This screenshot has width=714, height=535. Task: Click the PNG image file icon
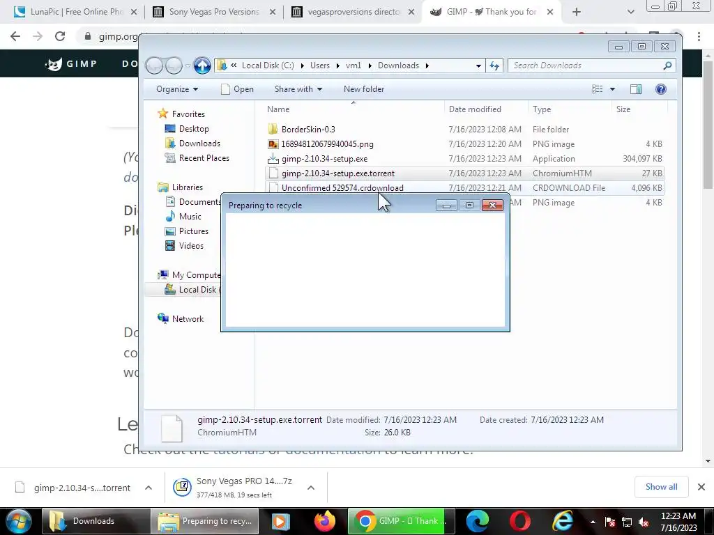coord(273,144)
